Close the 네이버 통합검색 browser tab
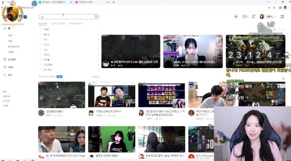Screen dimensions: 291x161 coord(71,2)
